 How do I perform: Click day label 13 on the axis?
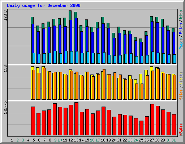tap(76, 140)
